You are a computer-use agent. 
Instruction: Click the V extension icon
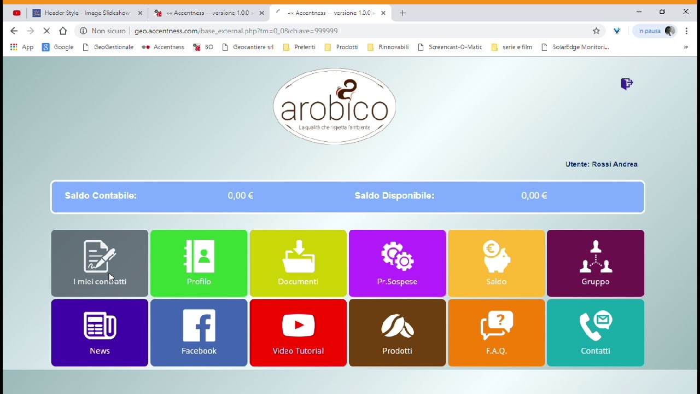617,31
